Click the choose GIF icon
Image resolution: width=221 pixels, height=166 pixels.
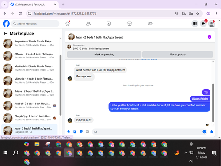coord(88,131)
